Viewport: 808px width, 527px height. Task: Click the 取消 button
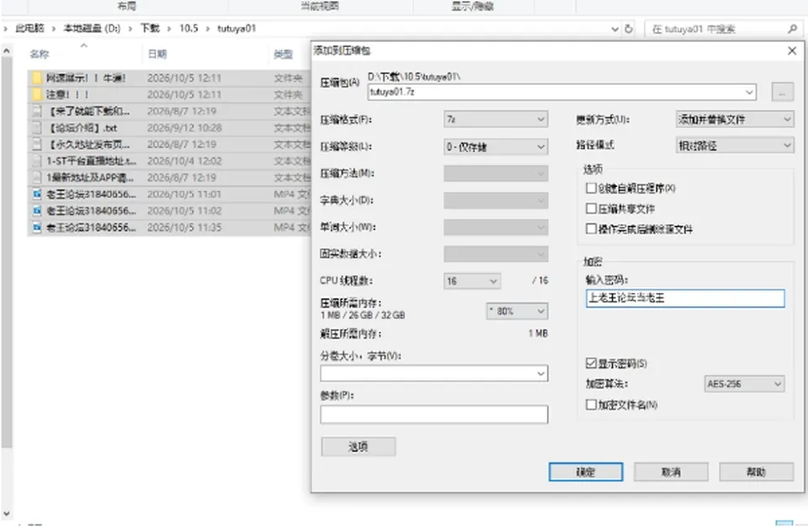click(671, 471)
